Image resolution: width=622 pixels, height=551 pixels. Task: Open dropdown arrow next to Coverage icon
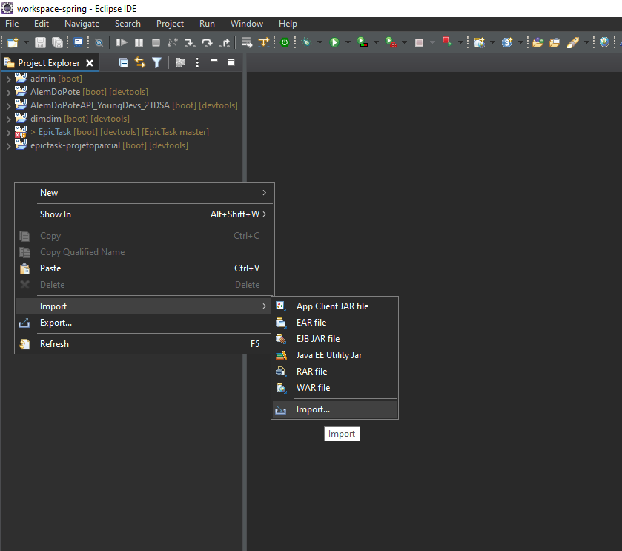click(376, 42)
